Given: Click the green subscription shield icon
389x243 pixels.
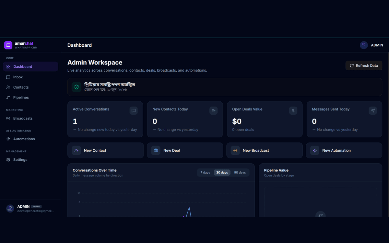Looking at the screenshot, I should click(77, 87).
